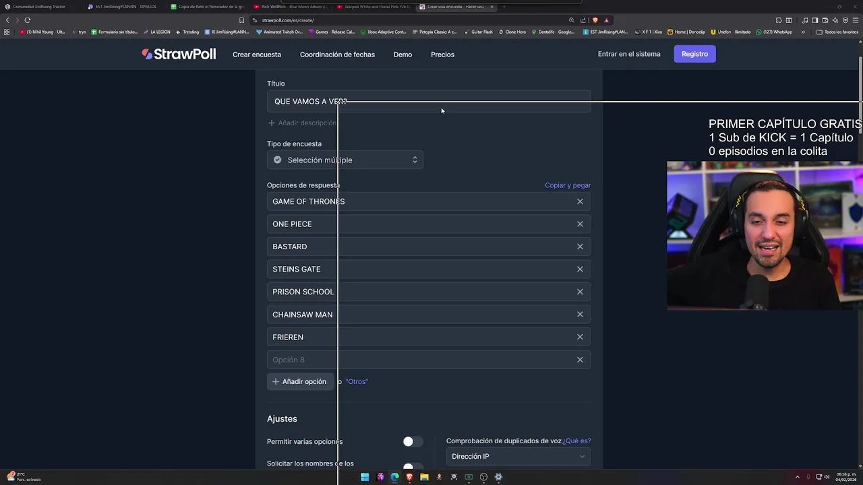863x485 pixels.
Task: Remove the GAME OF THRONES option
Action: [x=580, y=201]
